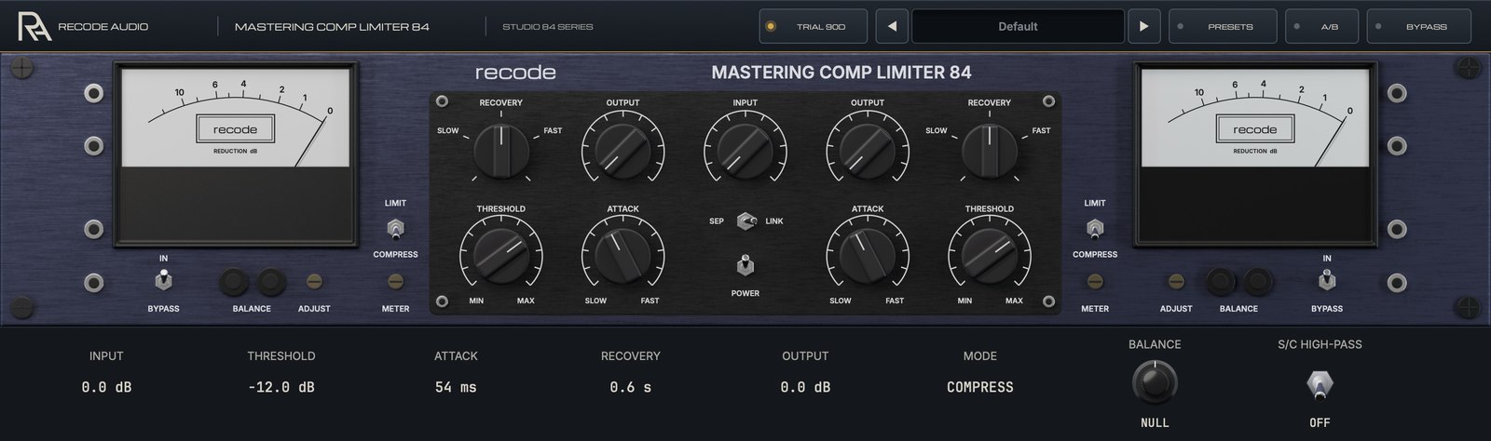Click the right gain reduction VU meter
This screenshot has width=1491, height=441.
[1254, 155]
